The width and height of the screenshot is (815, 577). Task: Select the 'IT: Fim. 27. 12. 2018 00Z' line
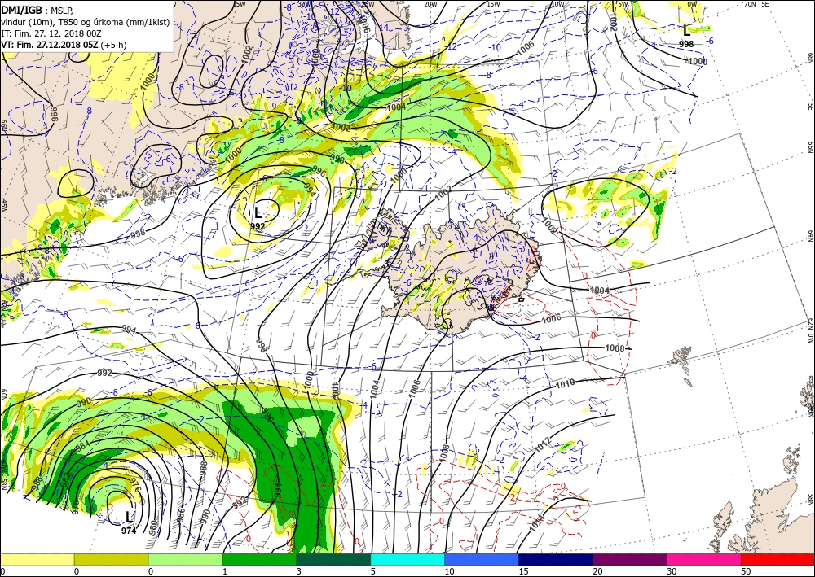click(x=51, y=33)
